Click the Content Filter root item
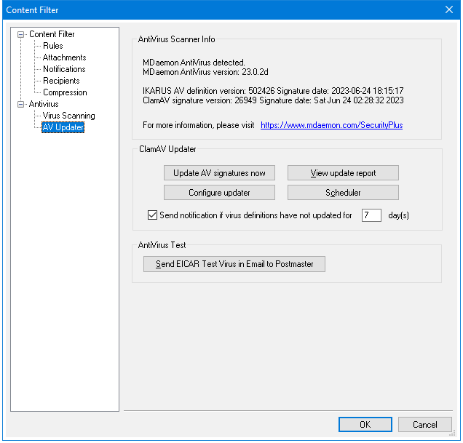Viewport: 463px width, 443px height. coord(52,34)
